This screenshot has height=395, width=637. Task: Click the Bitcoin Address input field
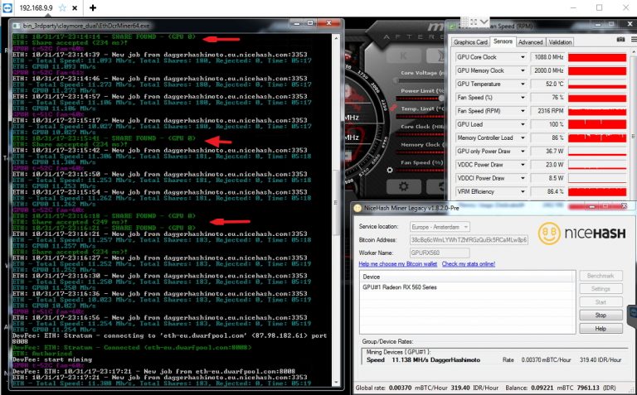469,239
